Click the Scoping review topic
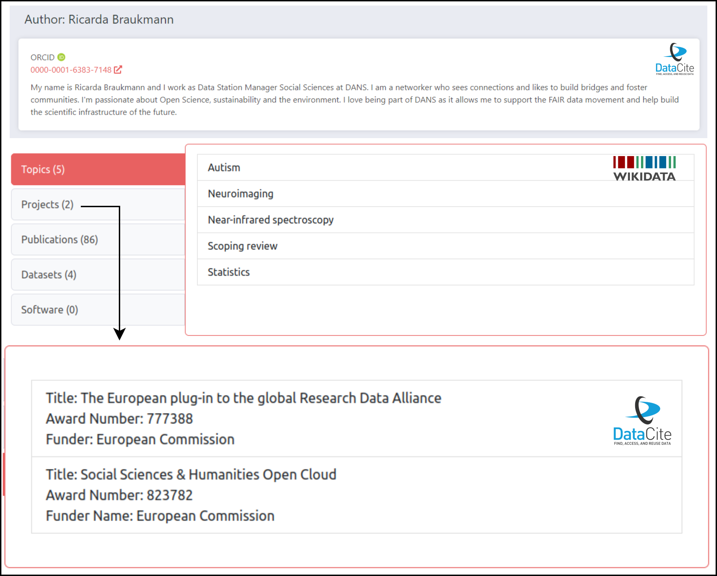This screenshot has width=717, height=576. point(242,246)
